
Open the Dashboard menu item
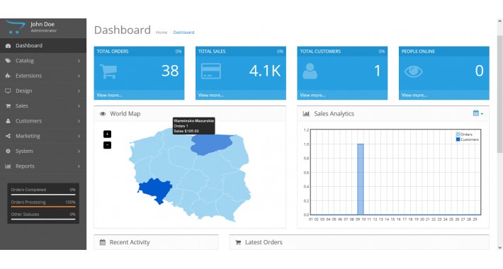coord(43,45)
